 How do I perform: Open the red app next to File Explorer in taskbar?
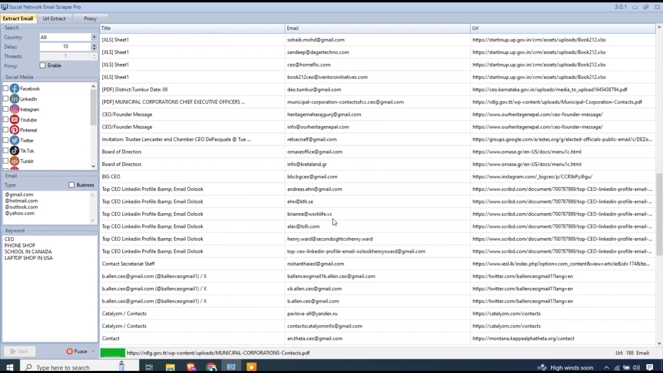click(x=191, y=367)
